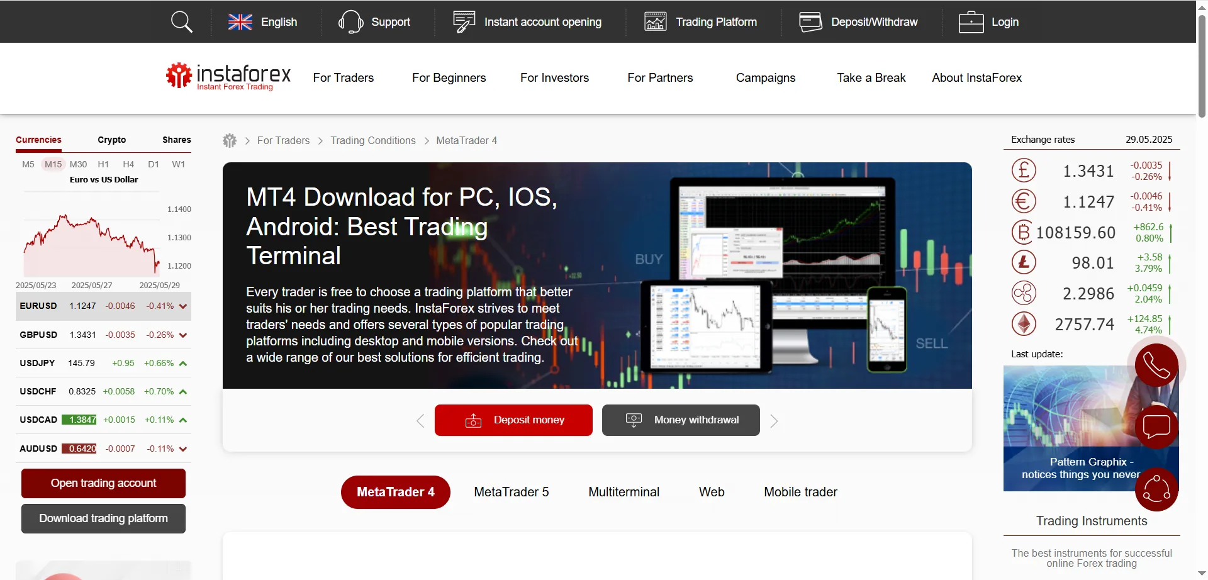Click the Litecoin exchange rate icon
Viewport: 1208px width, 580px height.
1024,262
